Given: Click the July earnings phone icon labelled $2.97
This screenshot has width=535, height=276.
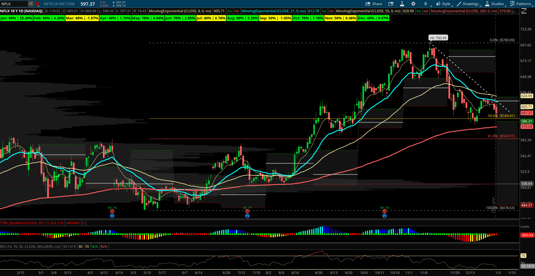Looking at the screenshot, I should tap(247, 211).
